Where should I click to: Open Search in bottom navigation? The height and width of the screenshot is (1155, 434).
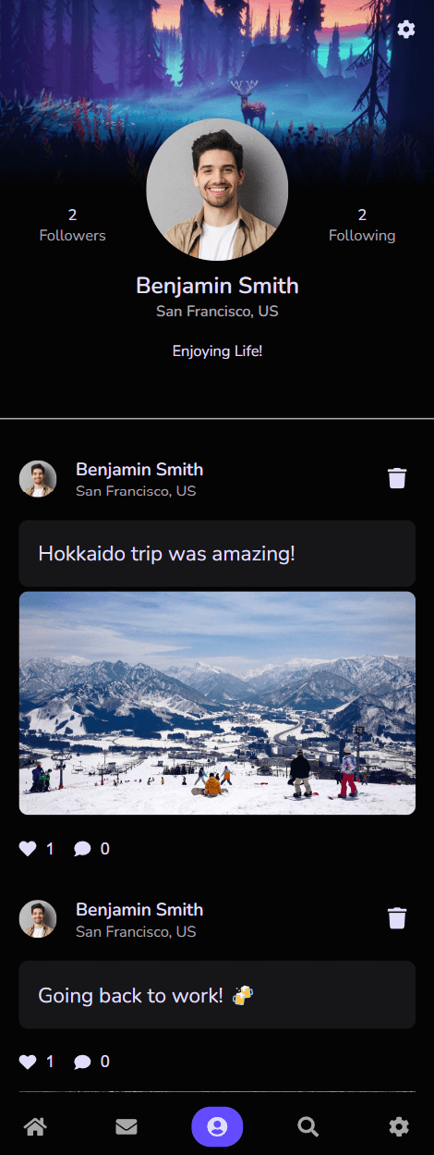point(308,1126)
